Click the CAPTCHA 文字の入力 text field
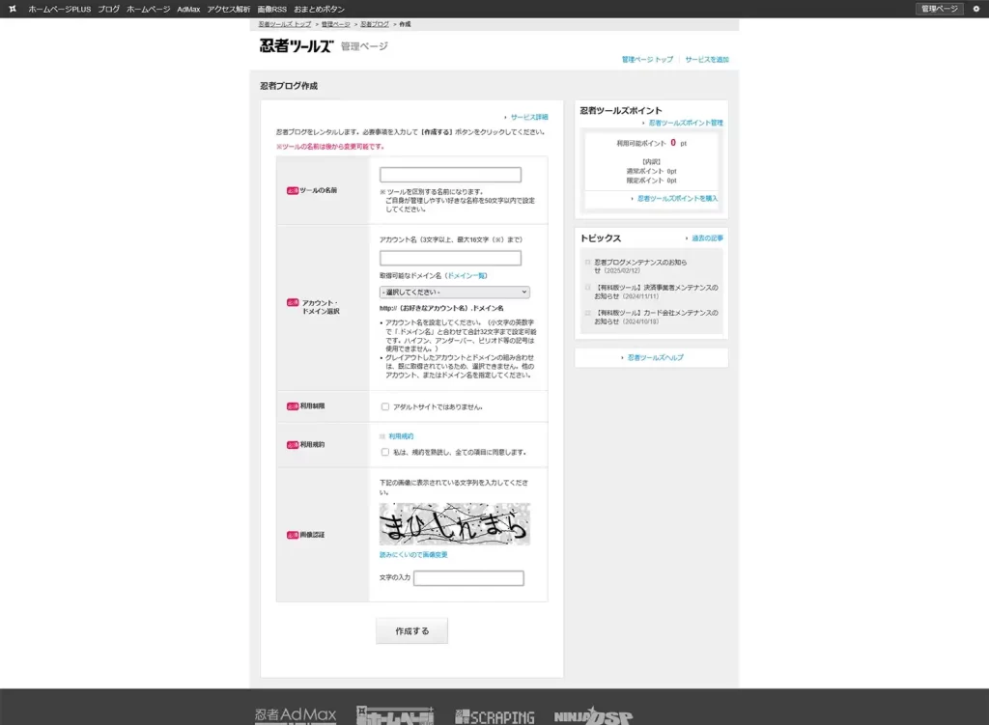The width and height of the screenshot is (989, 725). pyautogui.click(x=468, y=578)
